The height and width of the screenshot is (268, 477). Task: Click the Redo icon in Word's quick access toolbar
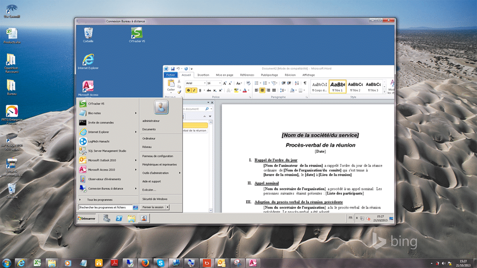point(186,69)
